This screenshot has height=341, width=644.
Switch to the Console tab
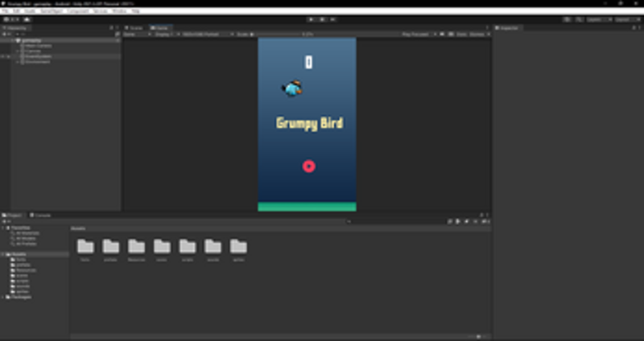(40, 215)
